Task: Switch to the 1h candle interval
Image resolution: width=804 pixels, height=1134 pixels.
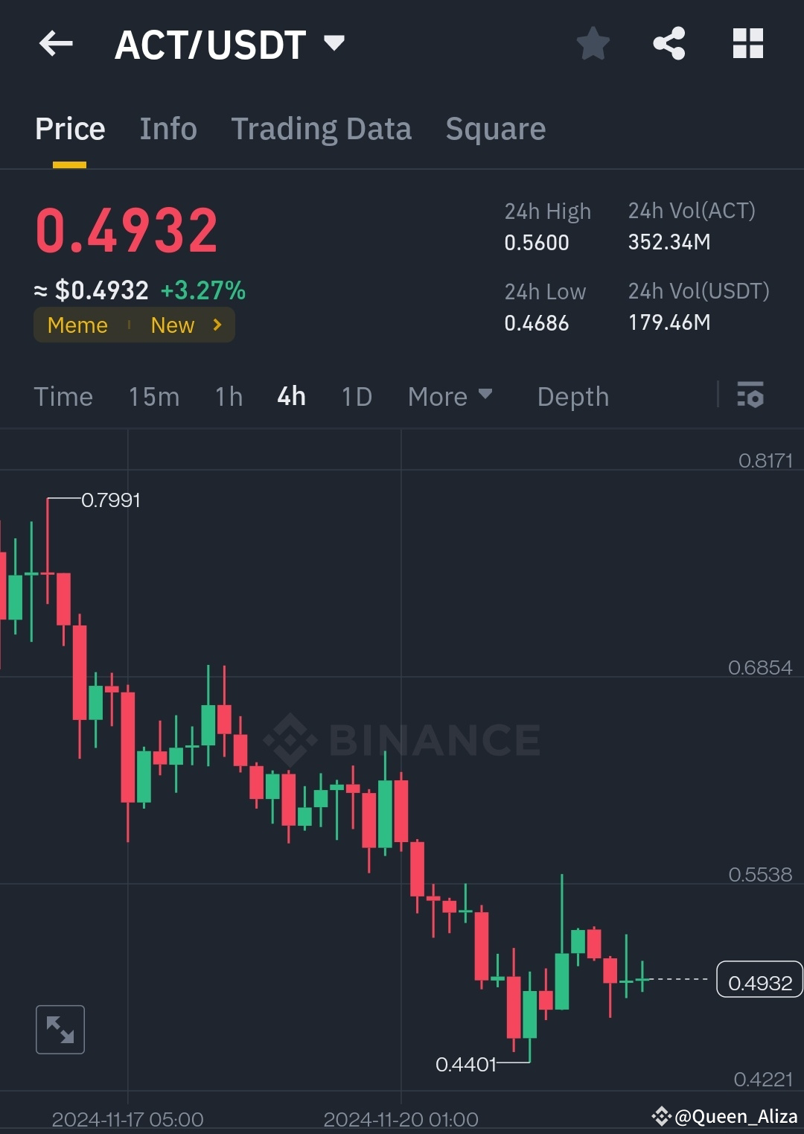Action: pos(228,396)
